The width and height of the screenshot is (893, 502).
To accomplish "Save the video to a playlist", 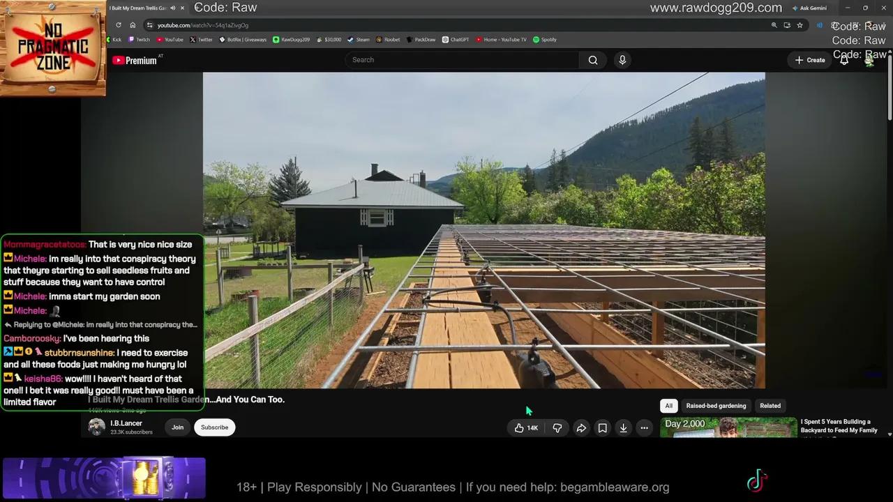I will pos(603,428).
